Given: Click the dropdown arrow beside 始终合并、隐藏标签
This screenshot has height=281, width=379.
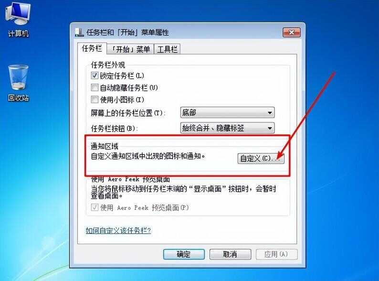Looking at the screenshot, I should 270,128.
